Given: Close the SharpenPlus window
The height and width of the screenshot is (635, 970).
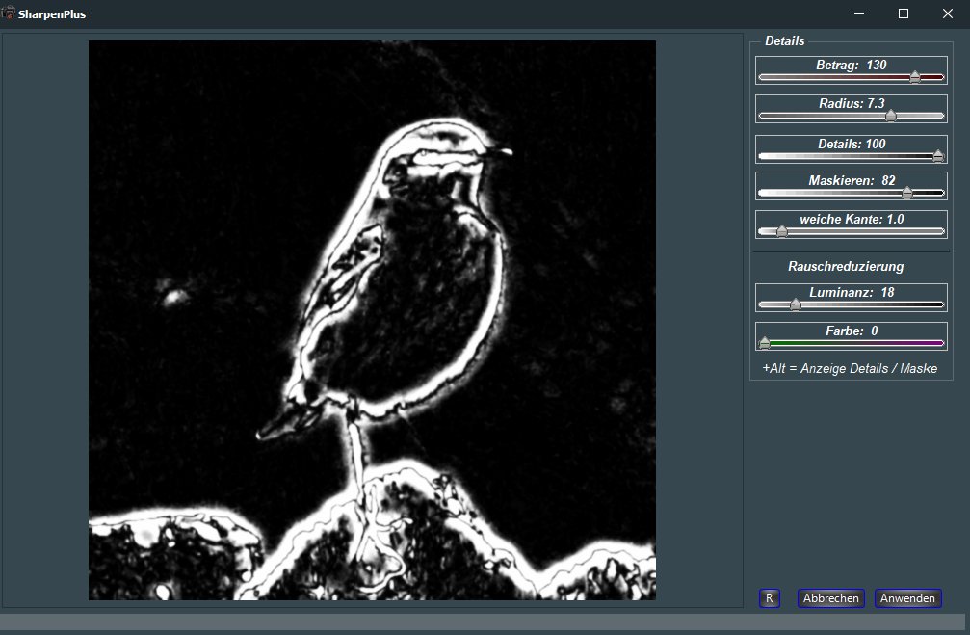Looking at the screenshot, I should click(x=947, y=13).
